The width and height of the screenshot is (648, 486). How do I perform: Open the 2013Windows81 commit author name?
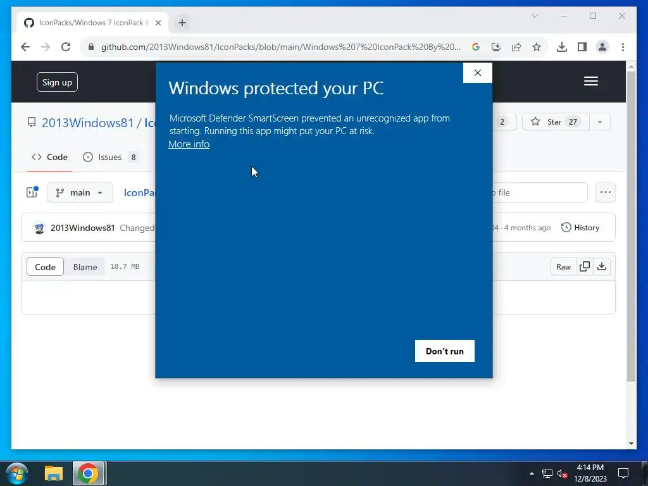coord(83,228)
